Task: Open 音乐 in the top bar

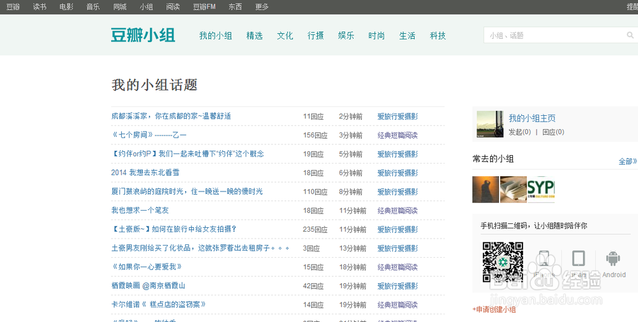Action: coord(93,7)
